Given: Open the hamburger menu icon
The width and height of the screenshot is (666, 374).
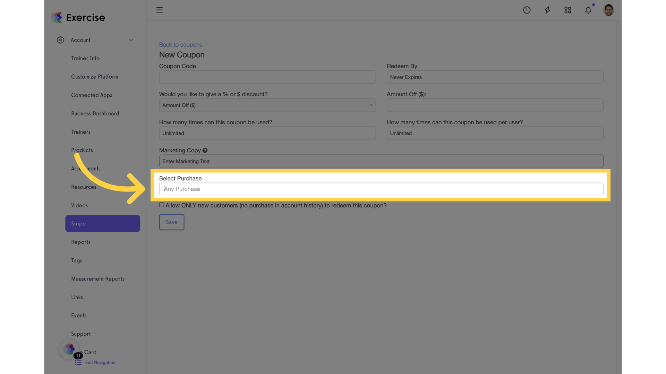Looking at the screenshot, I should tap(159, 10).
